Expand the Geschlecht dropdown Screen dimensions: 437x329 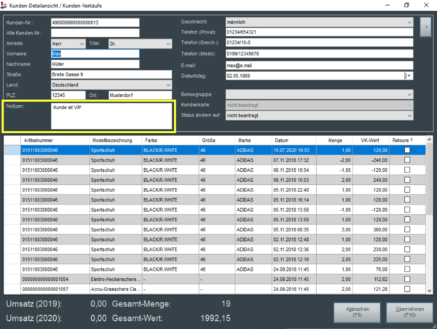tap(410, 22)
